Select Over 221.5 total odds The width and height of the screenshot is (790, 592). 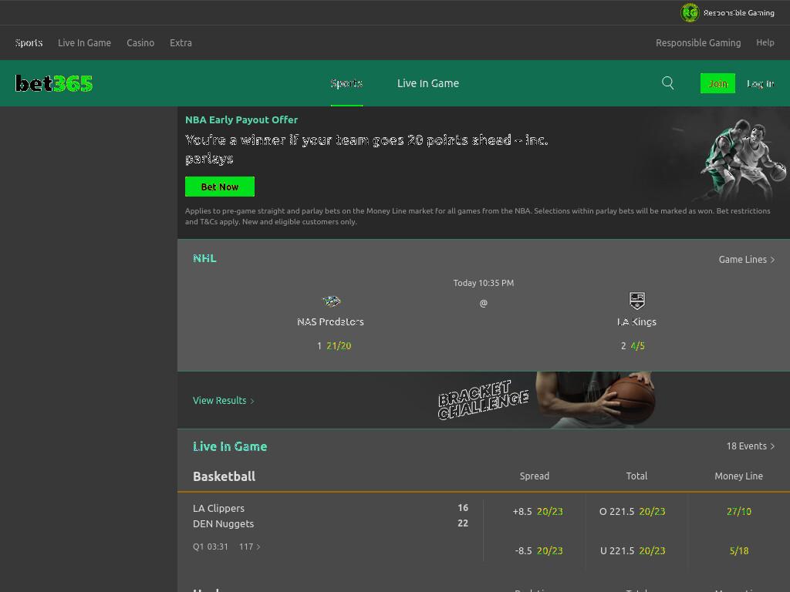[x=633, y=512]
